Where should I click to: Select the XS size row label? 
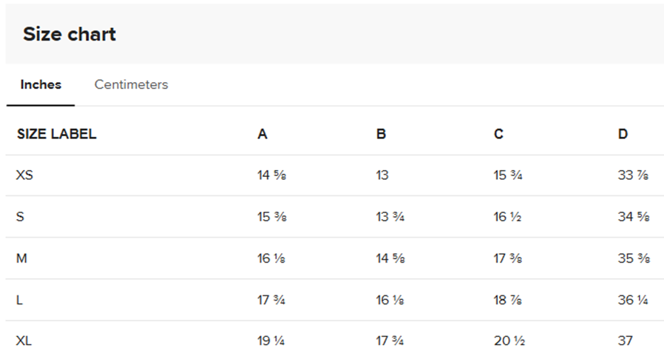click(24, 175)
